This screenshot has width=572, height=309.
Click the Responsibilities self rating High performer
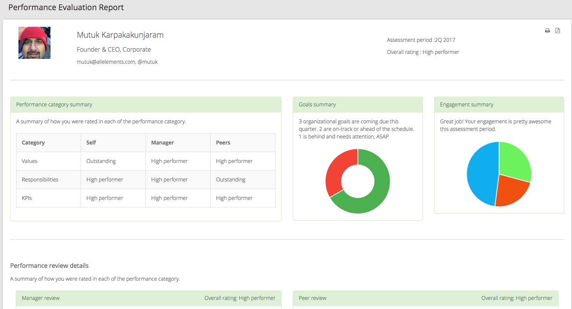coord(104,180)
